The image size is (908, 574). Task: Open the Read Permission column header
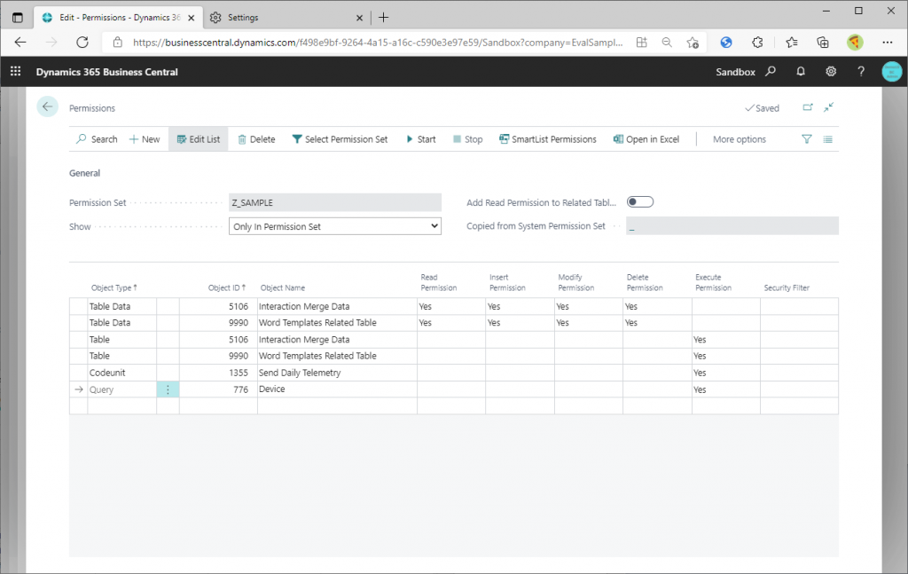438,283
